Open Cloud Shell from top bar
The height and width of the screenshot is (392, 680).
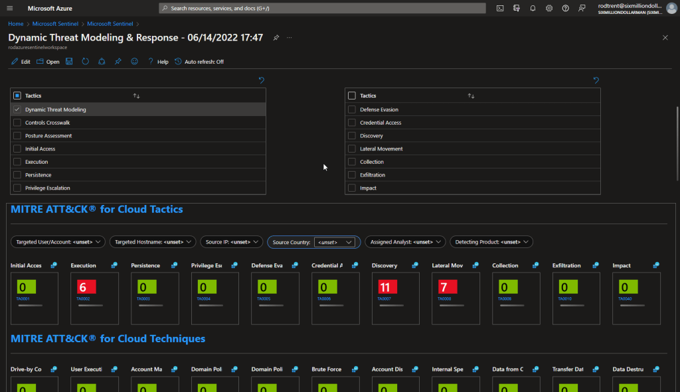pos(500,8)
